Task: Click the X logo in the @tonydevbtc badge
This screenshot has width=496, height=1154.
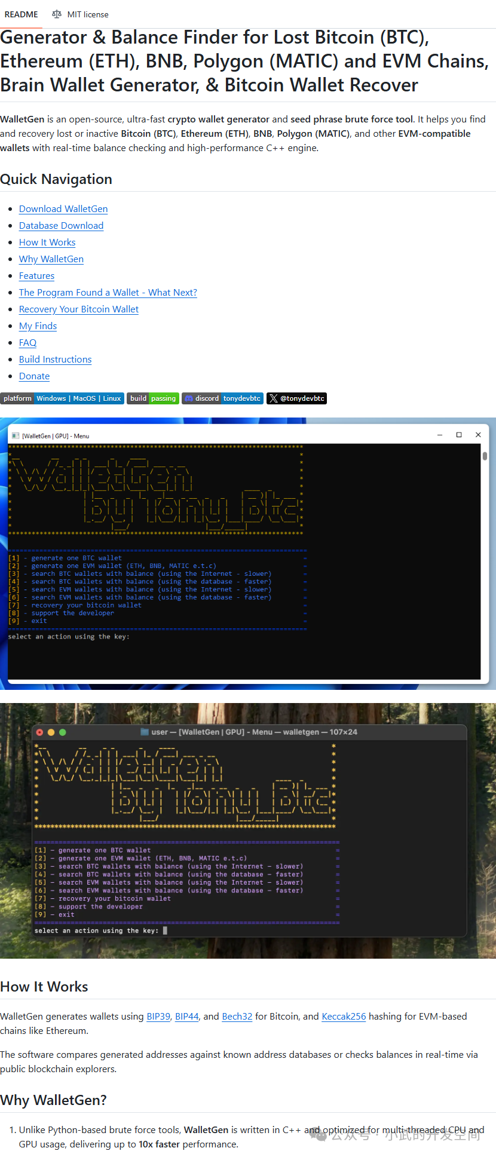Action: tap(273, 398)
